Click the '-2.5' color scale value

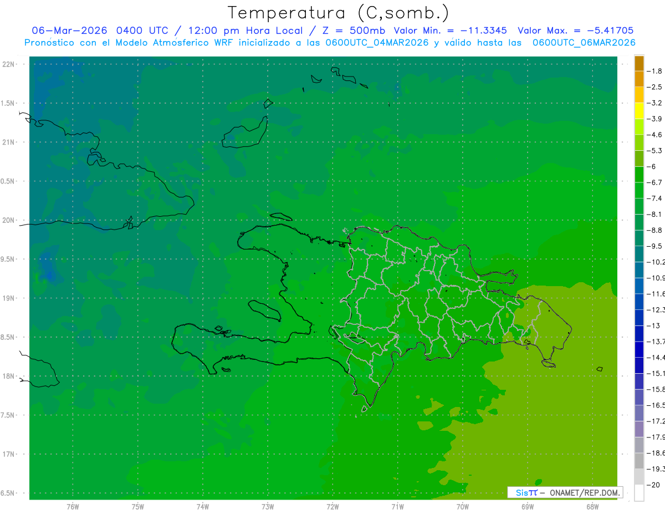tap(655, 87)
